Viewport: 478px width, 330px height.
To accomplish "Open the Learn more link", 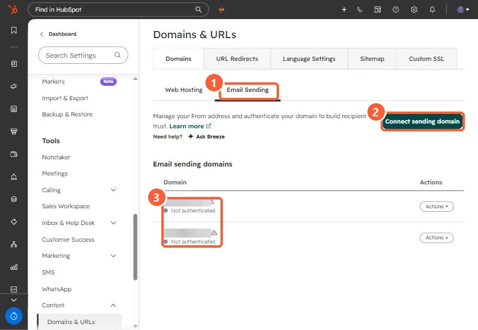I will [190, 126].
